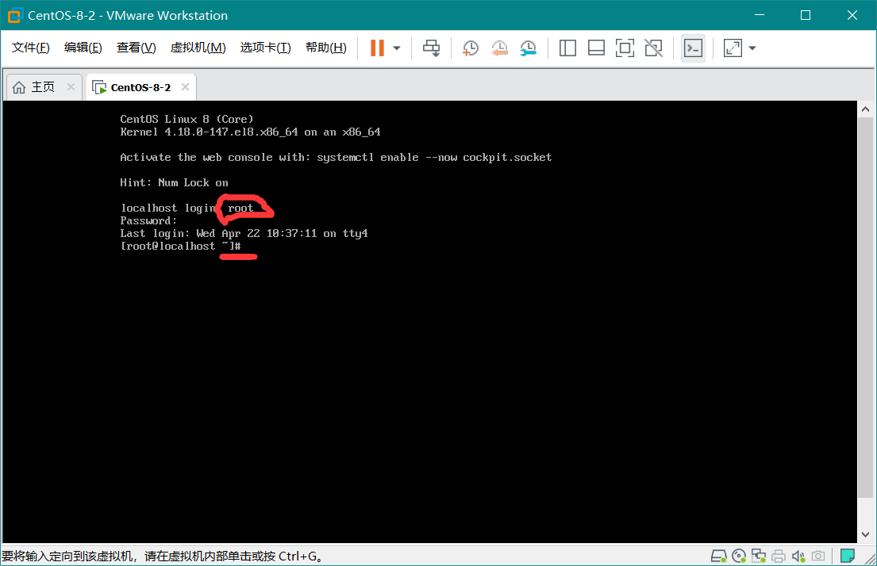
Task: Toggle the library sidebar view
Action: tap(567, 48)
